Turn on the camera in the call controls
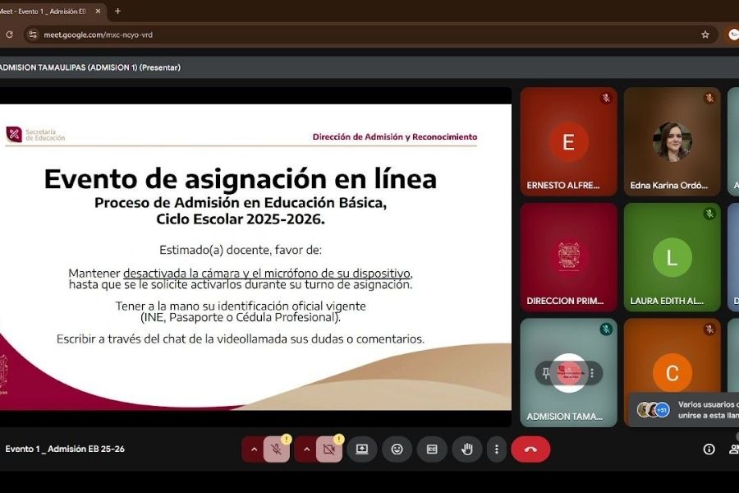This screenshot has width=739, height=493. [x=329, y=449]
